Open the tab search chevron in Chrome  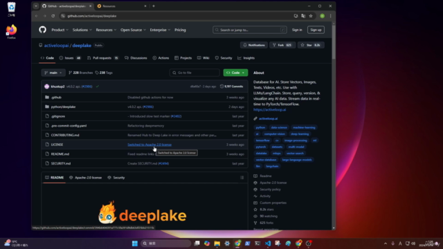click(x=36, y=6)
